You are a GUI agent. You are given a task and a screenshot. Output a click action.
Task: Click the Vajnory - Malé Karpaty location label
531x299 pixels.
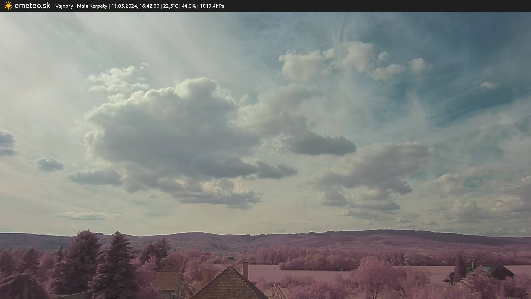click(x=81, y=6)
